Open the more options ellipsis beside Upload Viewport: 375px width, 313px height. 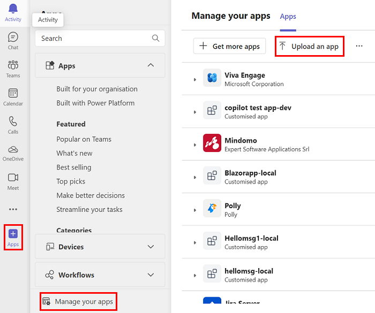point(359,46)
